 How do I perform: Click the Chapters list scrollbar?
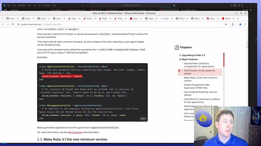224,60
